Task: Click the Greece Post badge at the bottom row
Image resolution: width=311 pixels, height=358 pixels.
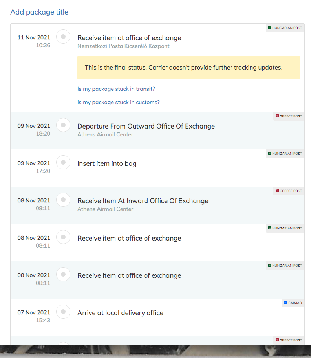Action: click(289, 340)
